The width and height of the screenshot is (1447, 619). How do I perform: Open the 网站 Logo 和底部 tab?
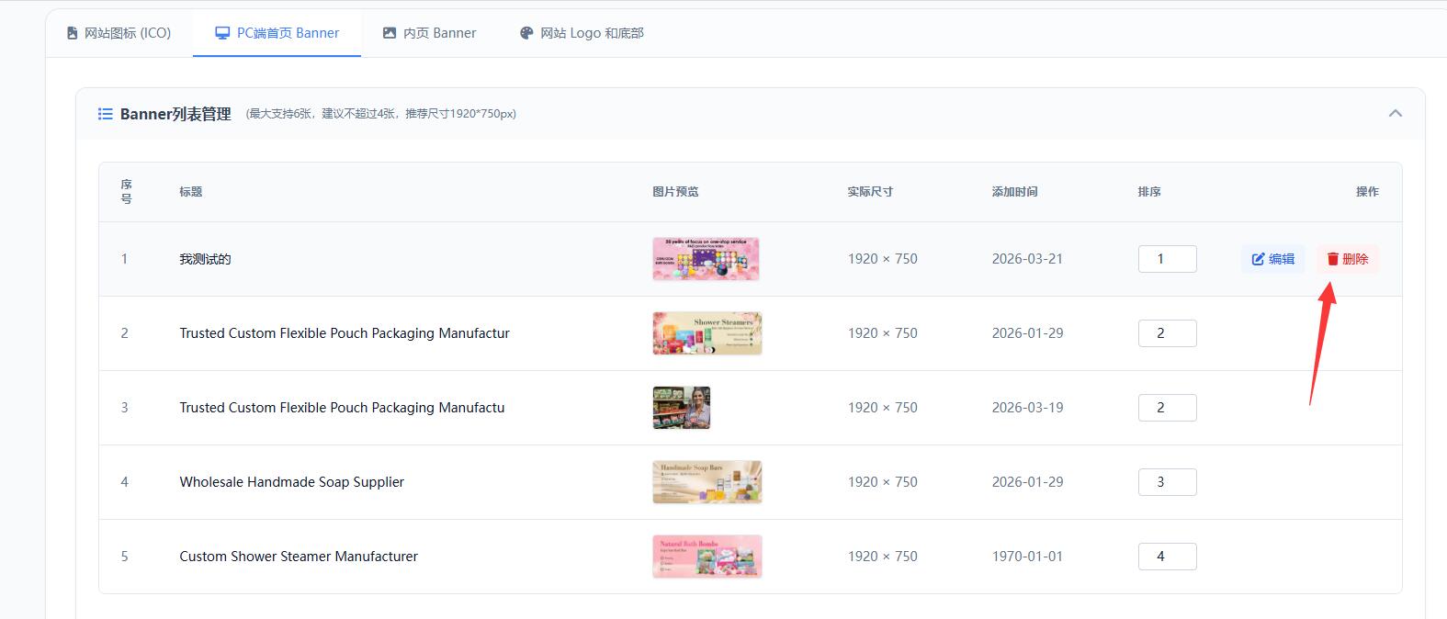[x=581, y=33]
